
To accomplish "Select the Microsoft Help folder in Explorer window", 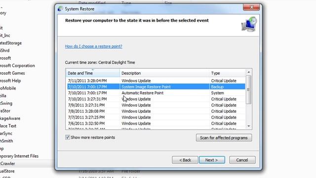I will click(10, 81).
